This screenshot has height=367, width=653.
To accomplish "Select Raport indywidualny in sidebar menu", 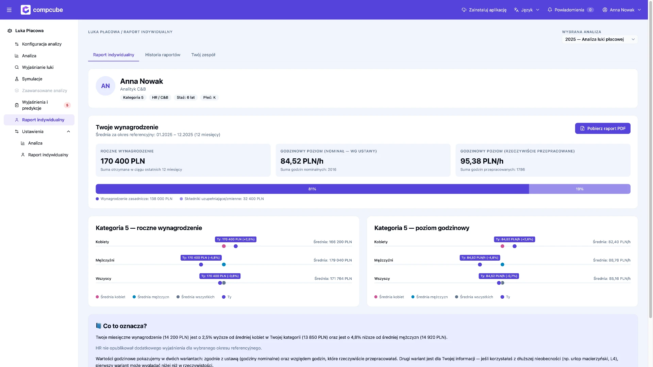I will 39,120.
